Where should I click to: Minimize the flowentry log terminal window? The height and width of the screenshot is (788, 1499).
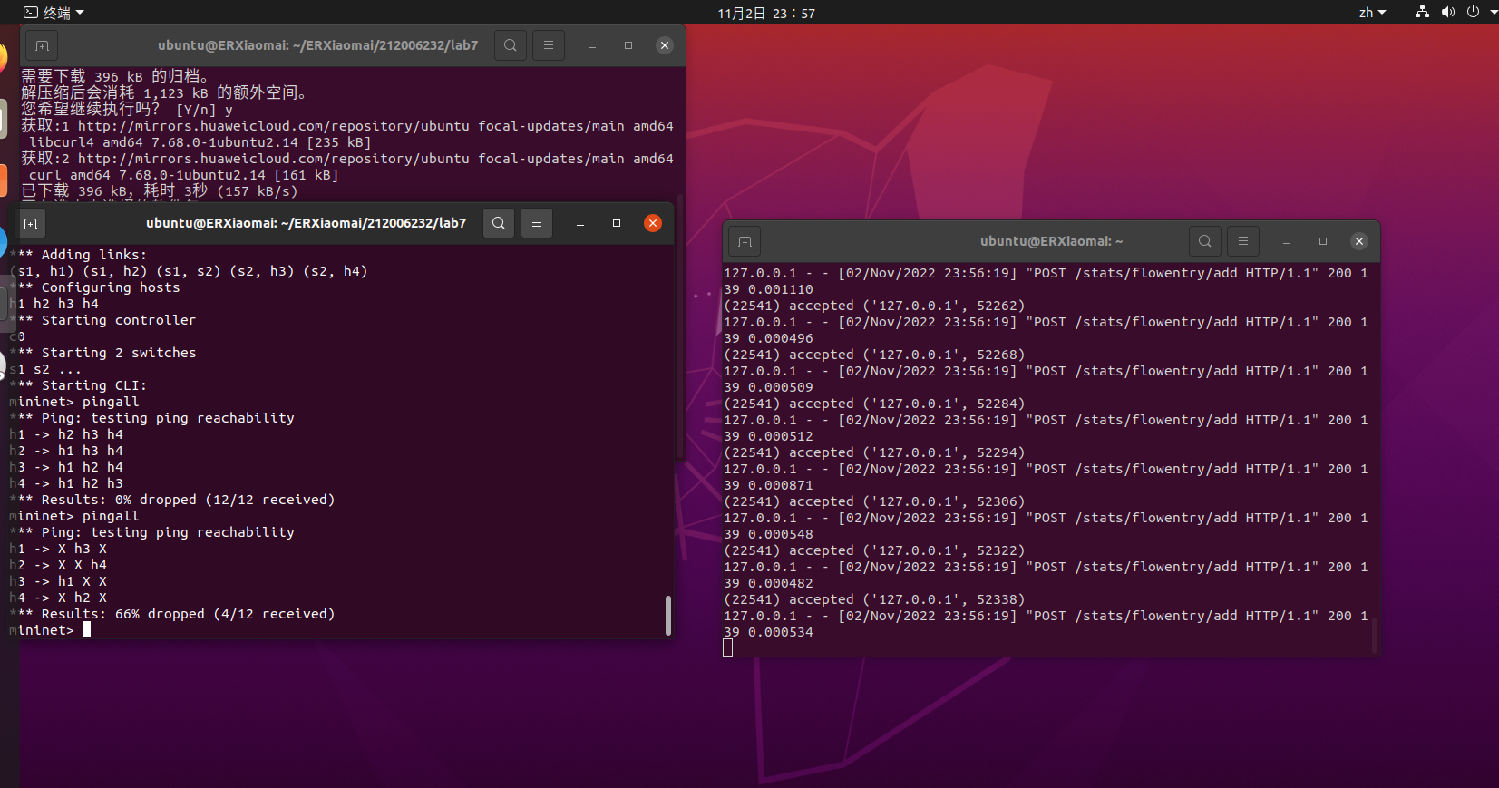[x=1287, y=241]
